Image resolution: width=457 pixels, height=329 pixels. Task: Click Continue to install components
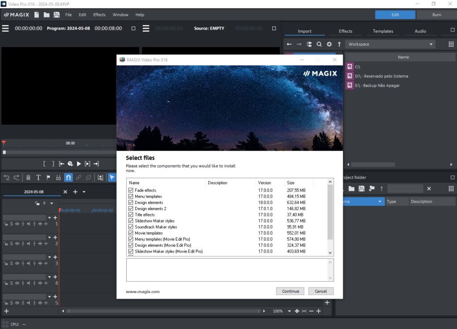290,291
